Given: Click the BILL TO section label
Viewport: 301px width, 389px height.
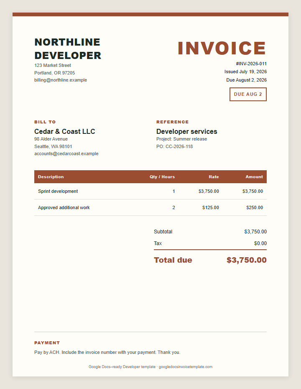Looking at the screenshot, I should click(45, 122).
